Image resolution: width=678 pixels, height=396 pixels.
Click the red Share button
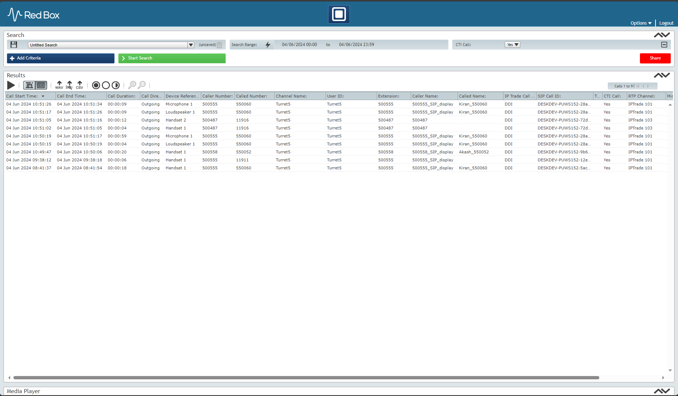655,58
